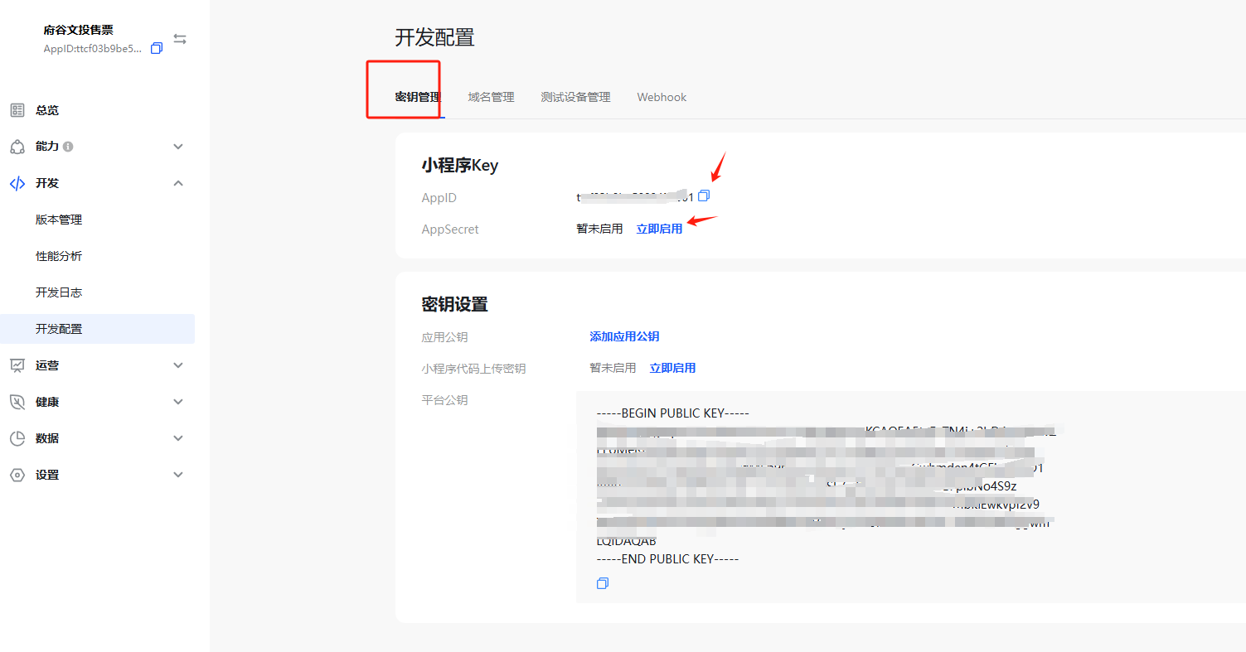This screenshot has height=652, width=1246.
Task: Open the Webhook tab
Action: (x=662, y=97)
